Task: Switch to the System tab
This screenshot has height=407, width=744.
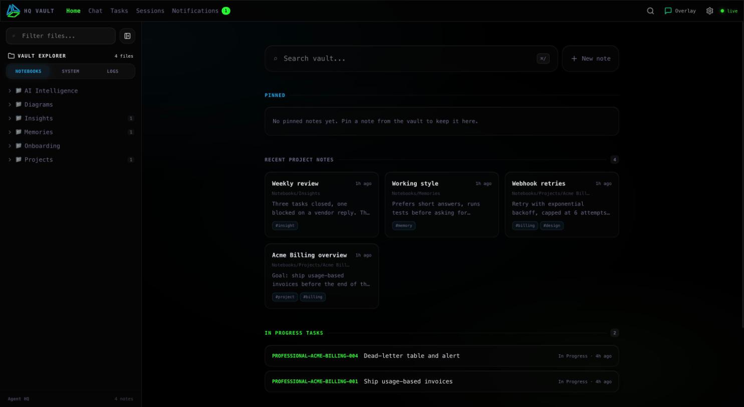Action: [x=71, y=71]
